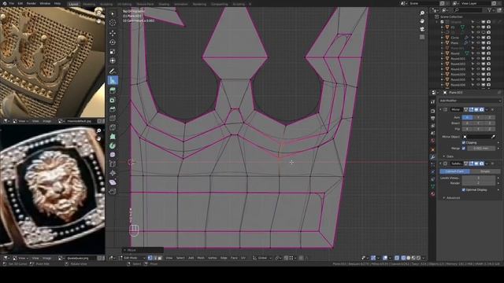Toggle the Clipping checkbox
Viewport: 504px width, 283px height.
pyautogui.click(x=464, y=142)
